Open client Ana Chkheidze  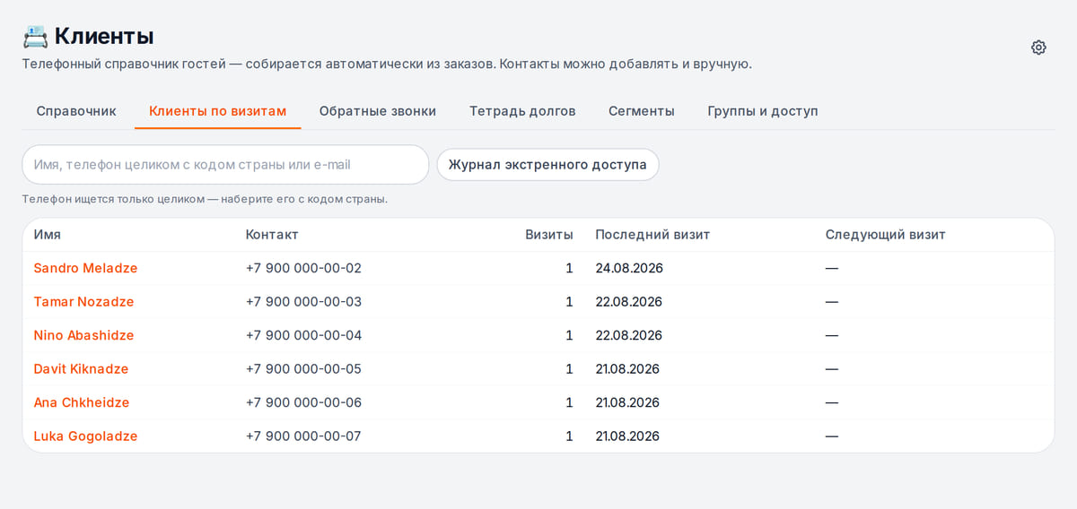(82, 402)
